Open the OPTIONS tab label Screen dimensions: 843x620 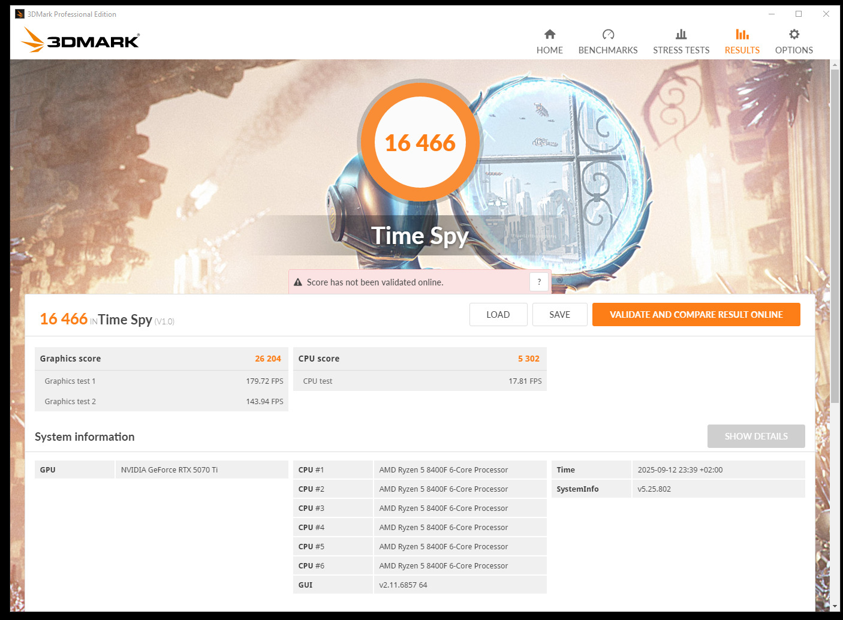[x=794, y=50]
